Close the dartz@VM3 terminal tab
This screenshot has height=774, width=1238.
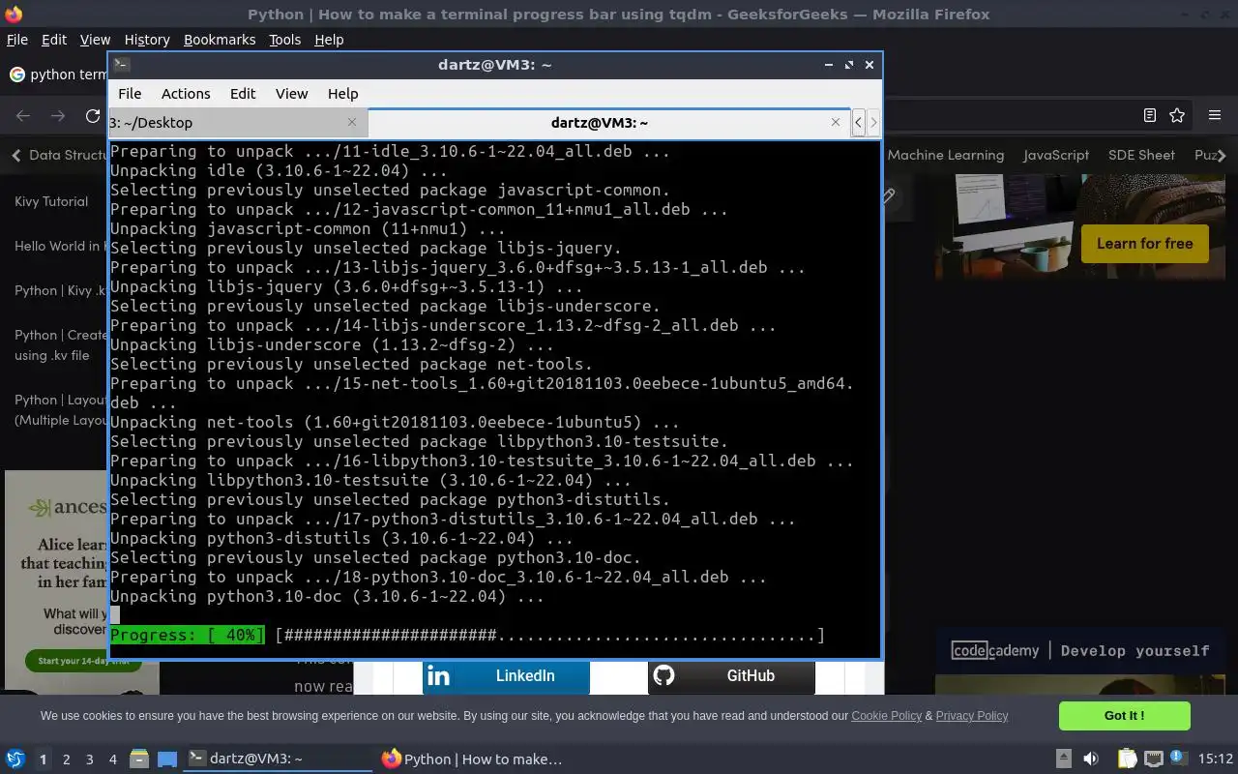pyautogui.click(x=836, y=122)
